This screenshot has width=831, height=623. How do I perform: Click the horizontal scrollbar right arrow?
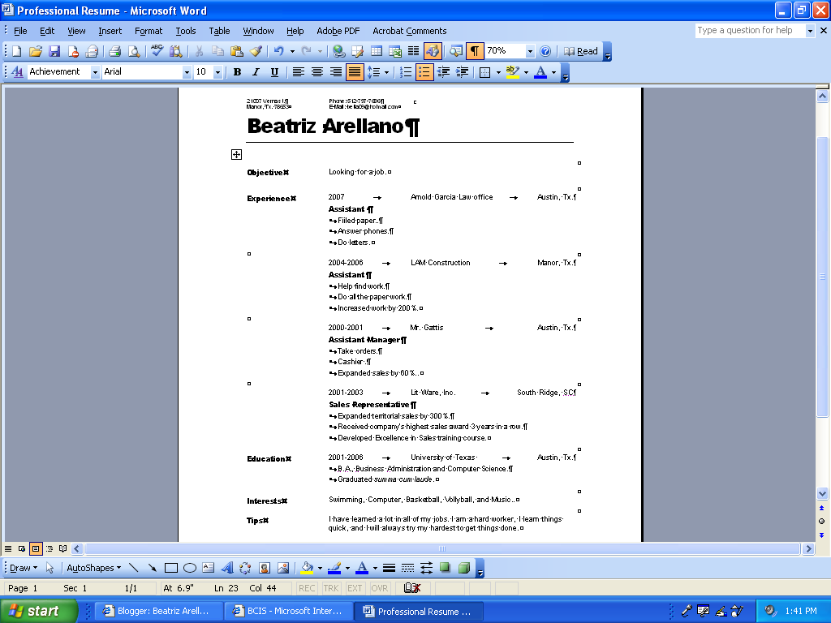pos(808,549)
